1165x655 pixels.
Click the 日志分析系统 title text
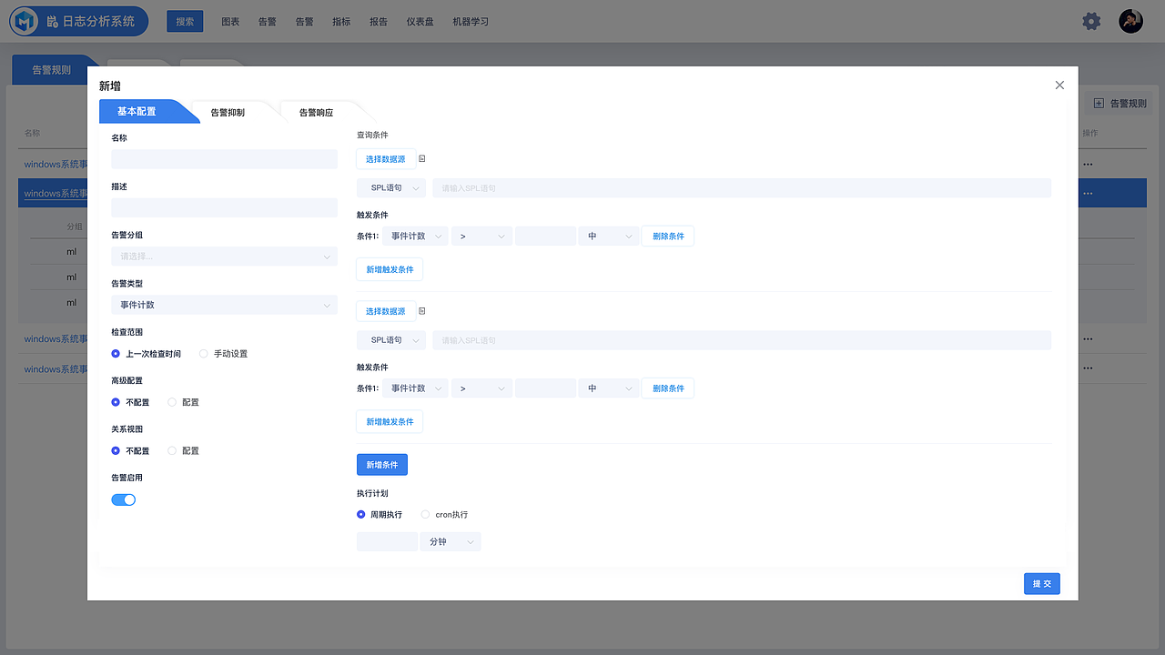[97, 21]
